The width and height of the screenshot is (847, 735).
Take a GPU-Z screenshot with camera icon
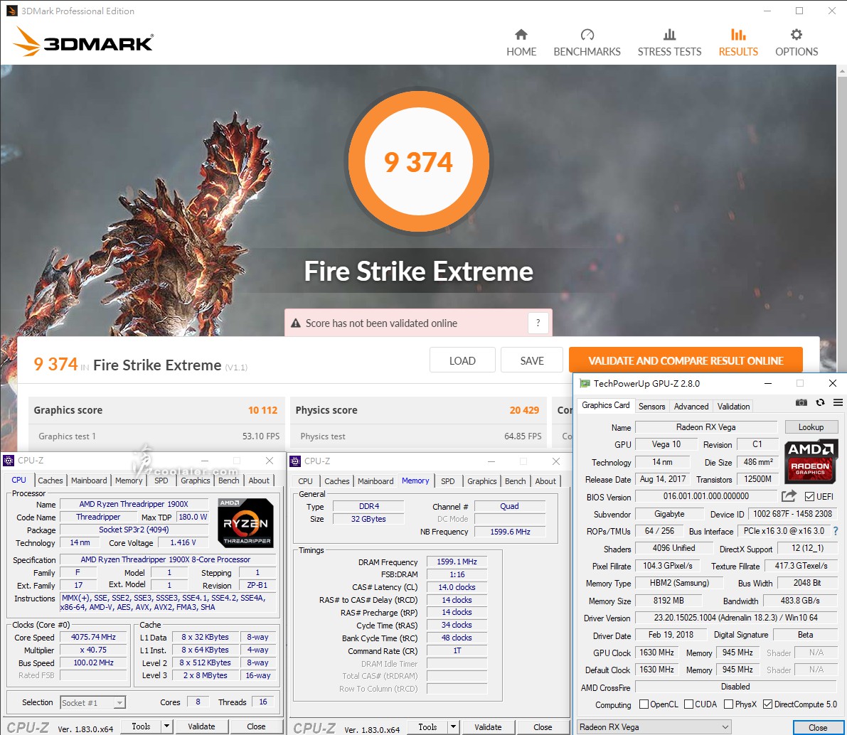(801, 402)
